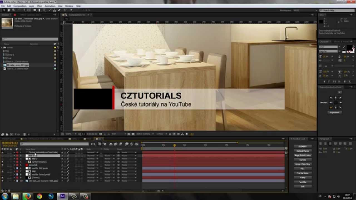This screenshot has height=200, width=356.
Task: Open blending mode dropdown for layer 1
Action: pyautogui.click(x=92, y=152)
